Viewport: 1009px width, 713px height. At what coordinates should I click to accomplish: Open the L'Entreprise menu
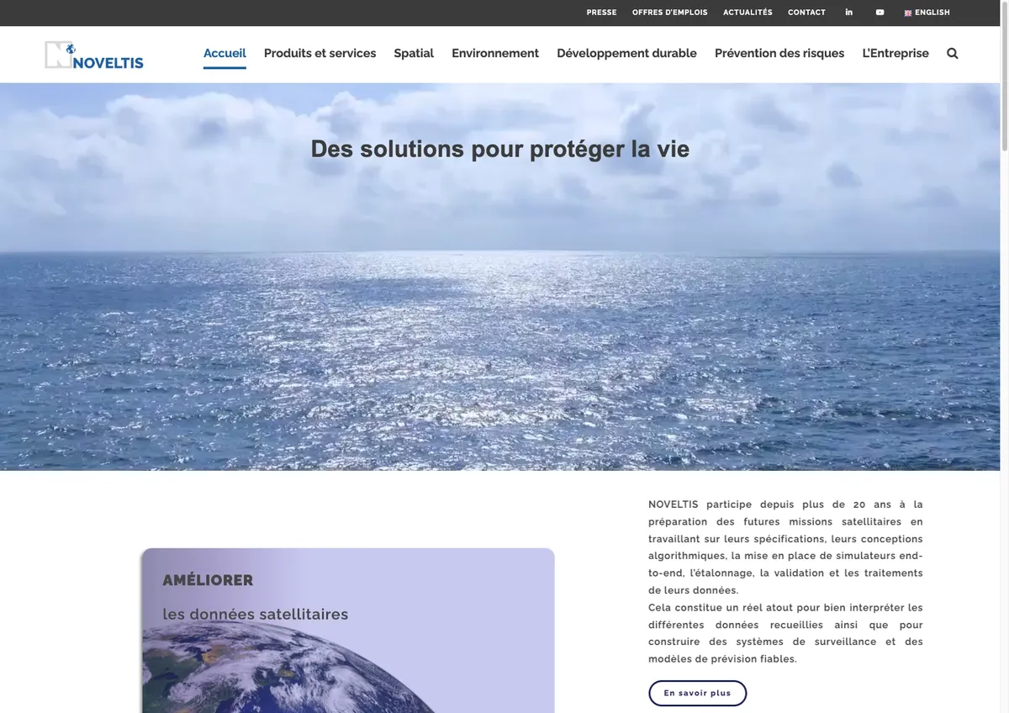(x=895, y=53)
